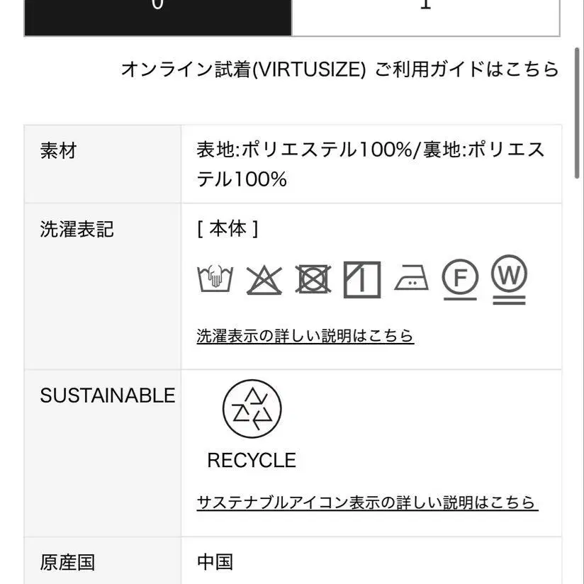This screenshot has width=584, height=584.
Task: Click the SUSTAINABLE row header cell
Action: (103, 454)
